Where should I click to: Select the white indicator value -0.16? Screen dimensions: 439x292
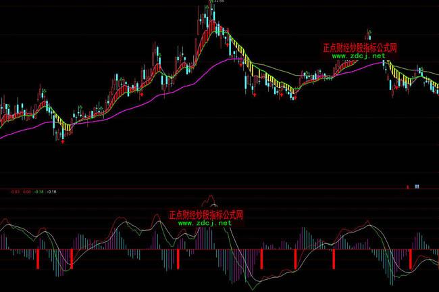pos(52,192)
